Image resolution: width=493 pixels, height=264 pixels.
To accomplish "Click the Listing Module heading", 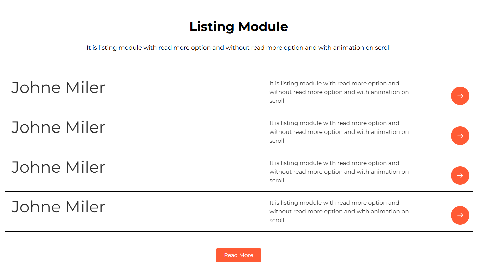I will point(238,27).
